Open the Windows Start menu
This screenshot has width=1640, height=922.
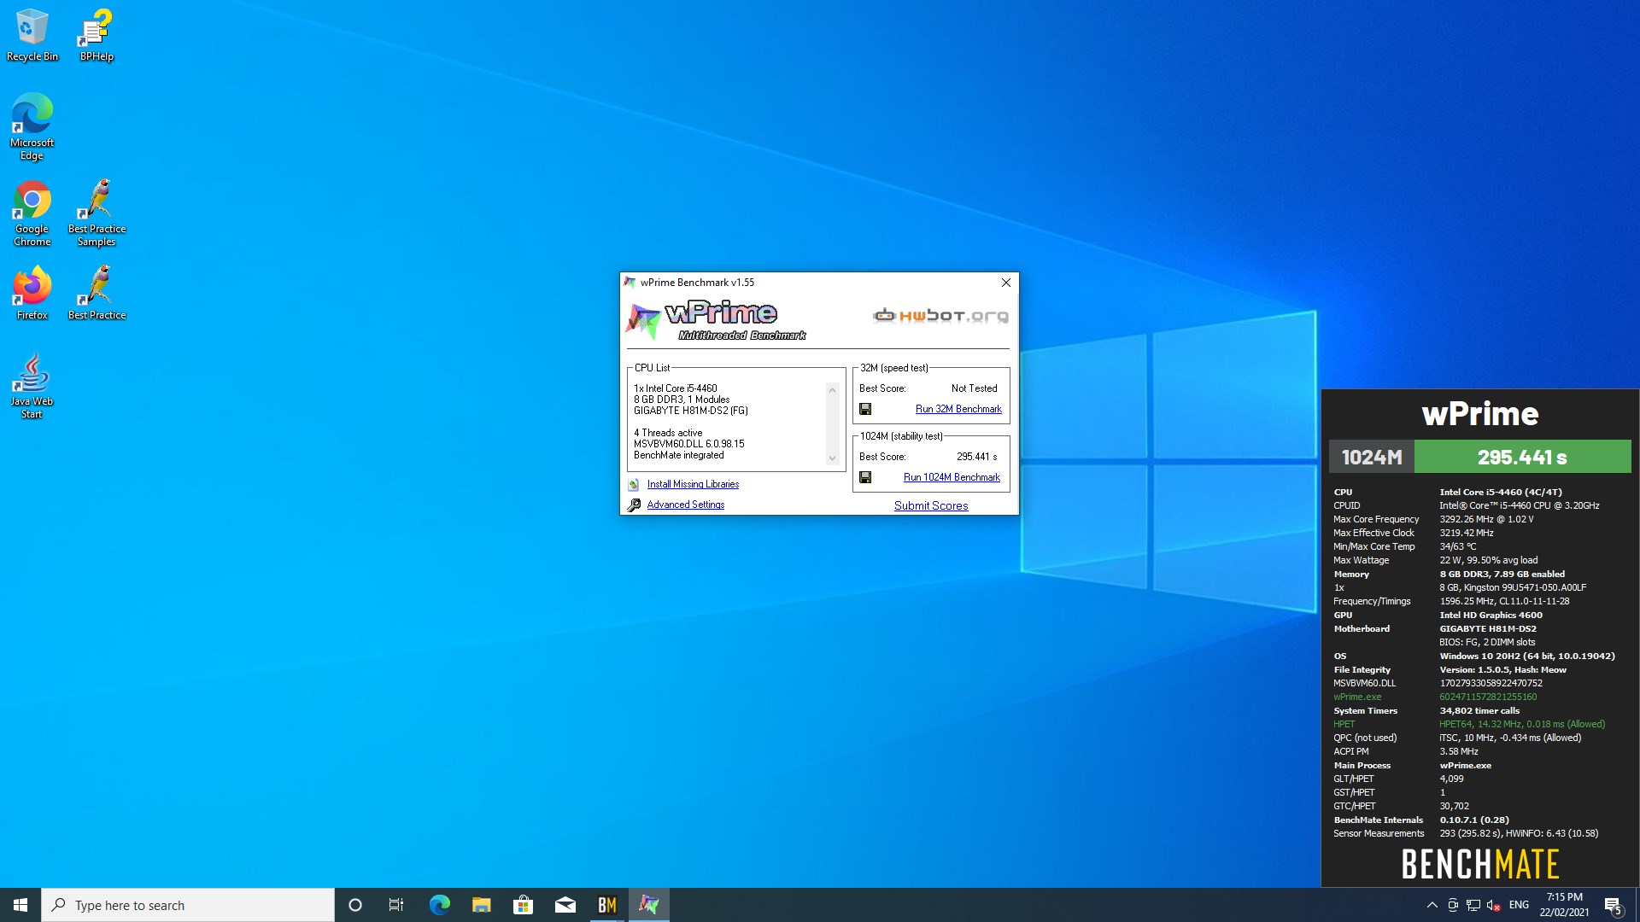pyautogui.click(x=20, y=905)
